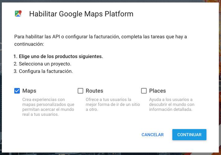Click the CONTINUAR button
The image size is (221, 155).
(189, 135)
